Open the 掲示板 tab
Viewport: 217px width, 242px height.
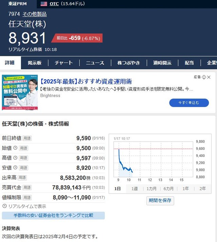pyautogui.click(x=35, y=63)
